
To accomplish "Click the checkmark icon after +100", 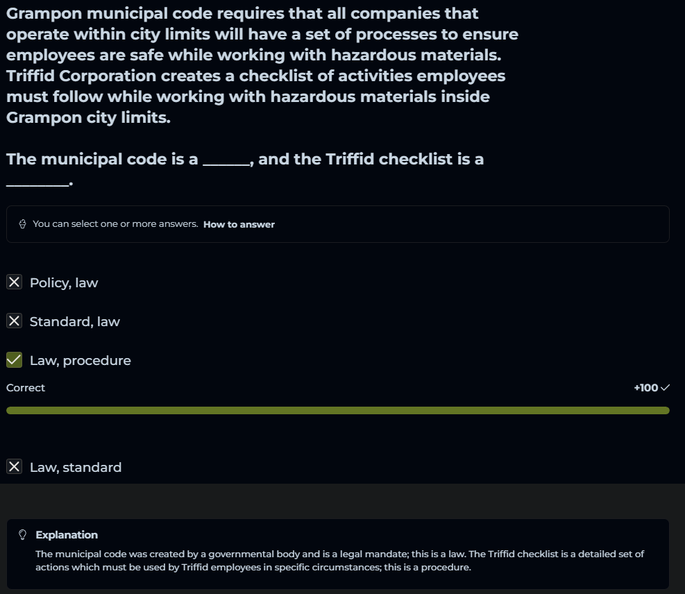I will [x=666, y=387].
